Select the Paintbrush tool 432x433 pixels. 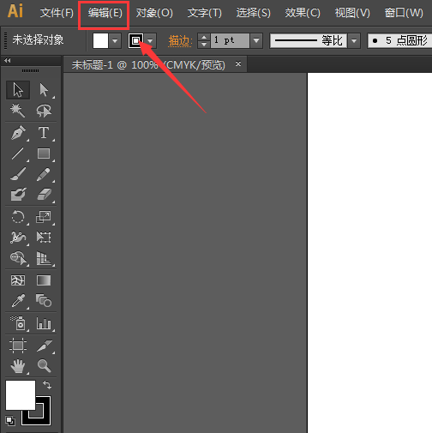[18, 174]
